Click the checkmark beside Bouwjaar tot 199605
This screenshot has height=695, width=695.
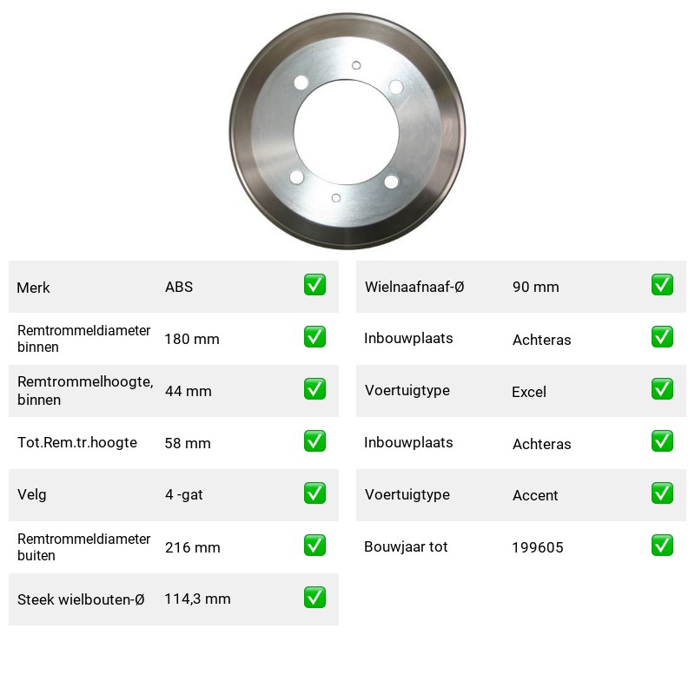[x=662, y=546]
